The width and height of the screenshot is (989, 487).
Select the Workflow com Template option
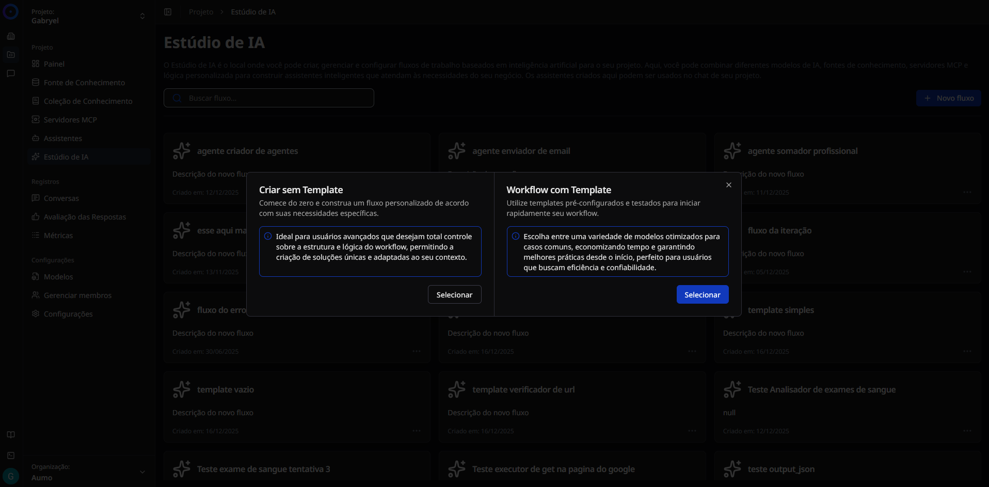[702, 294]
